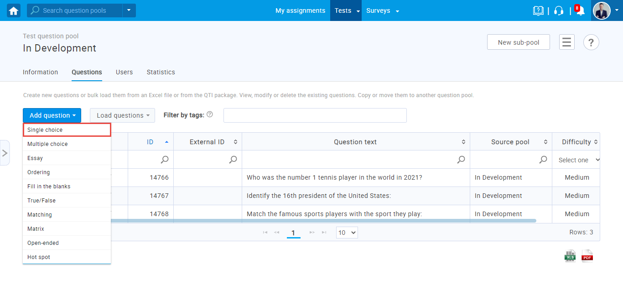This screenshot has width=623, height=285.
Task: Click the home icon in top bar
Action: coord(14,10)
